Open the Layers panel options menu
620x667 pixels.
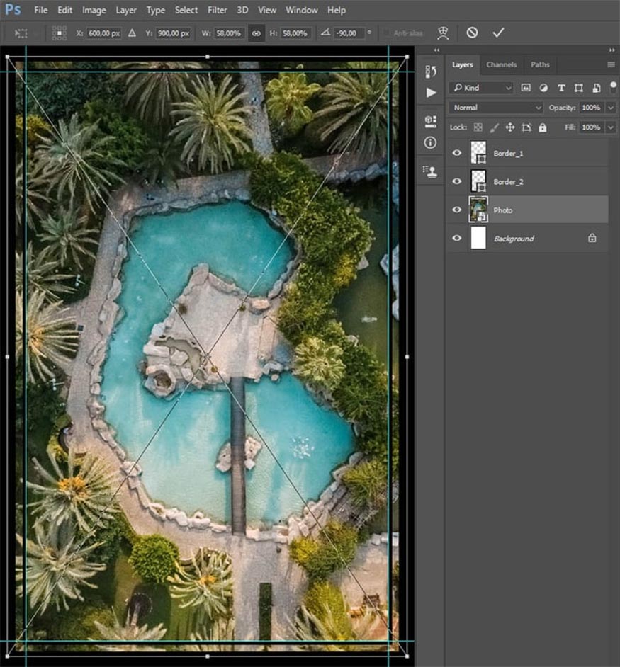click(x=611, y=64)
